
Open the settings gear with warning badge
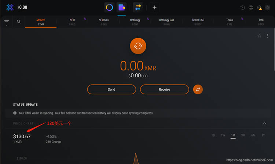(x=260, y=7)
